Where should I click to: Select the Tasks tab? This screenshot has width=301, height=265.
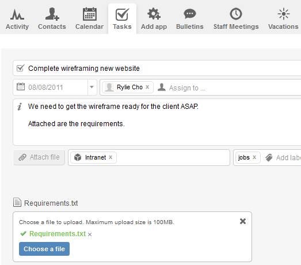pyautogui.click(x=122, y=18)
